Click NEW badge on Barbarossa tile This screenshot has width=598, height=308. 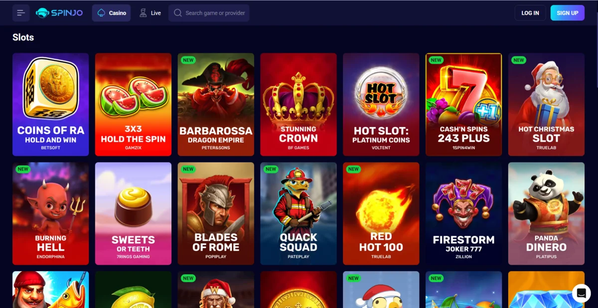click(x=188, y=60)
